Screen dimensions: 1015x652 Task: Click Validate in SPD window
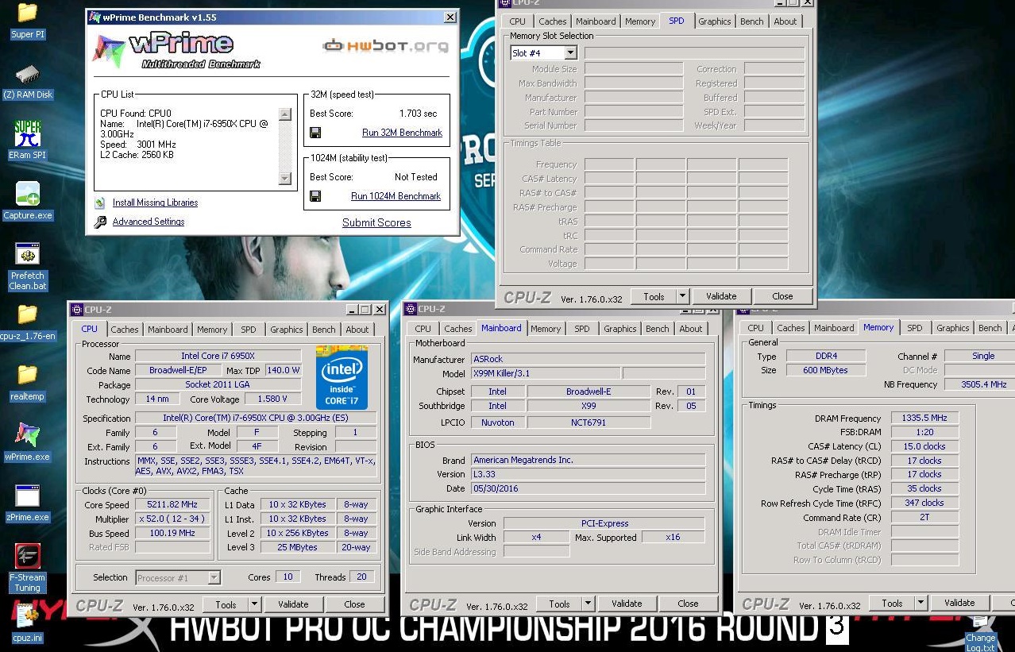[721, 296]
